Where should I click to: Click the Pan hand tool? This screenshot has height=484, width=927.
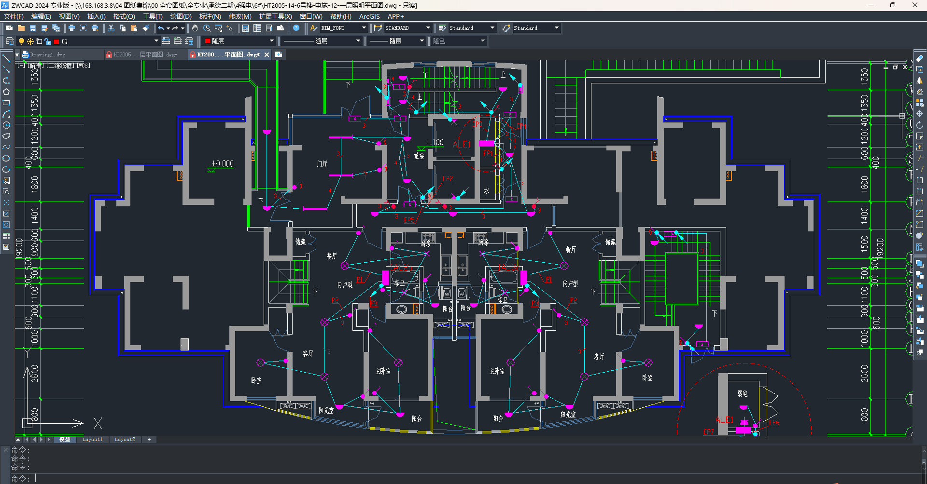point(195,28)
